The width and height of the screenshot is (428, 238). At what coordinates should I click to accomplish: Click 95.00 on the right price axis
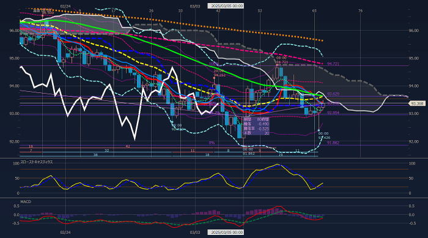tap(413, 58)
